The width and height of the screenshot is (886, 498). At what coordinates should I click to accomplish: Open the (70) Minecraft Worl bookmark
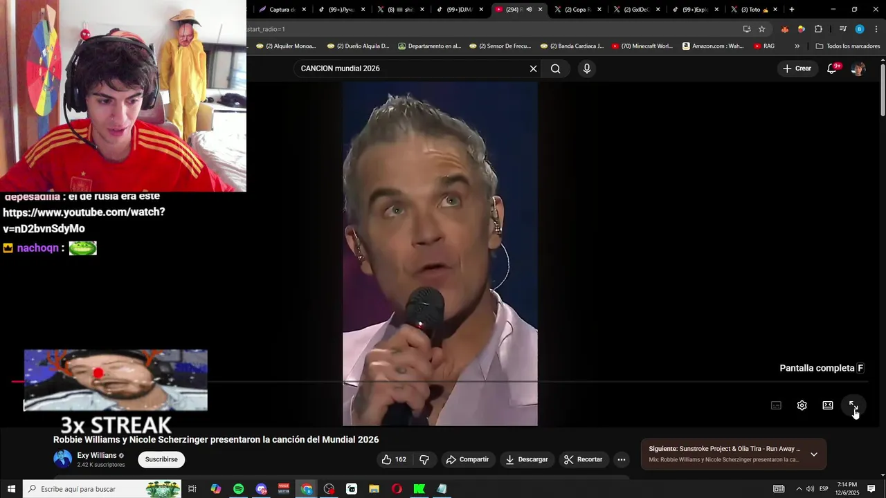pyautogui.click(x=642, y=46)
